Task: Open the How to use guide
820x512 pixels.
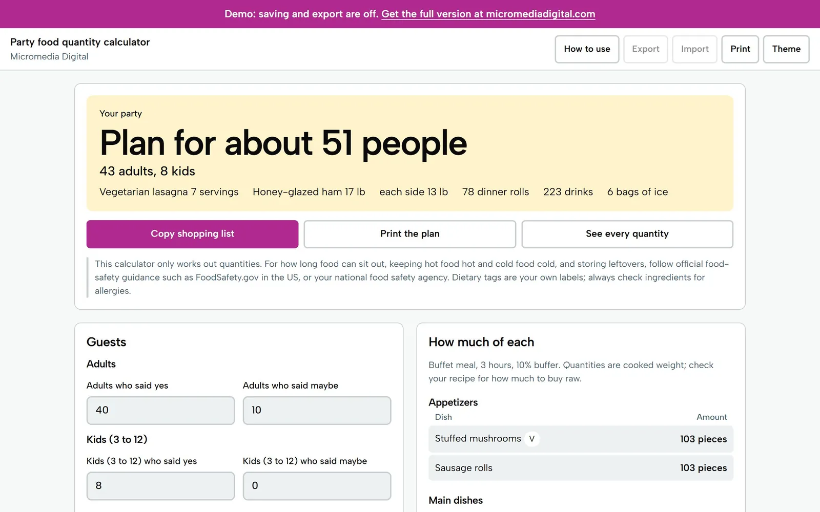Action: (x=587, y=49)
